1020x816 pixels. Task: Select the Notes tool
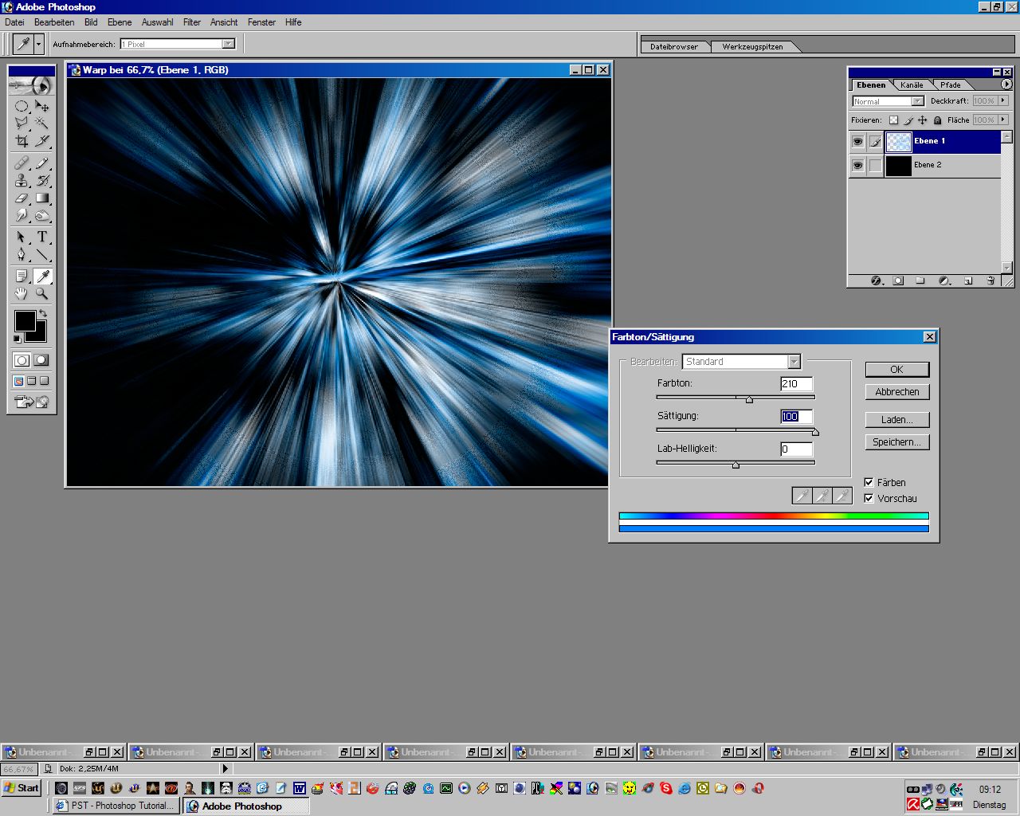(22, 277)
